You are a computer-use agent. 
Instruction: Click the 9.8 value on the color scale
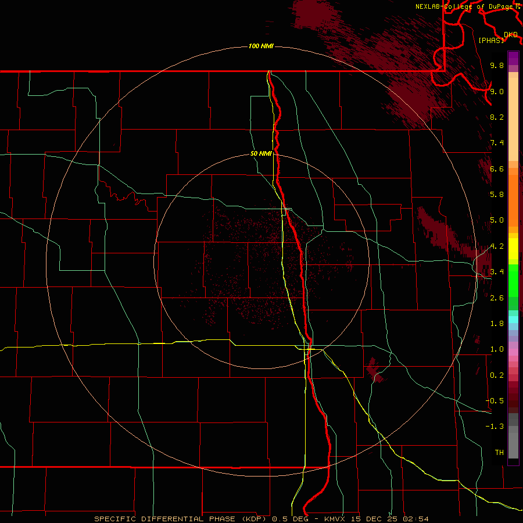pos(497,65)
